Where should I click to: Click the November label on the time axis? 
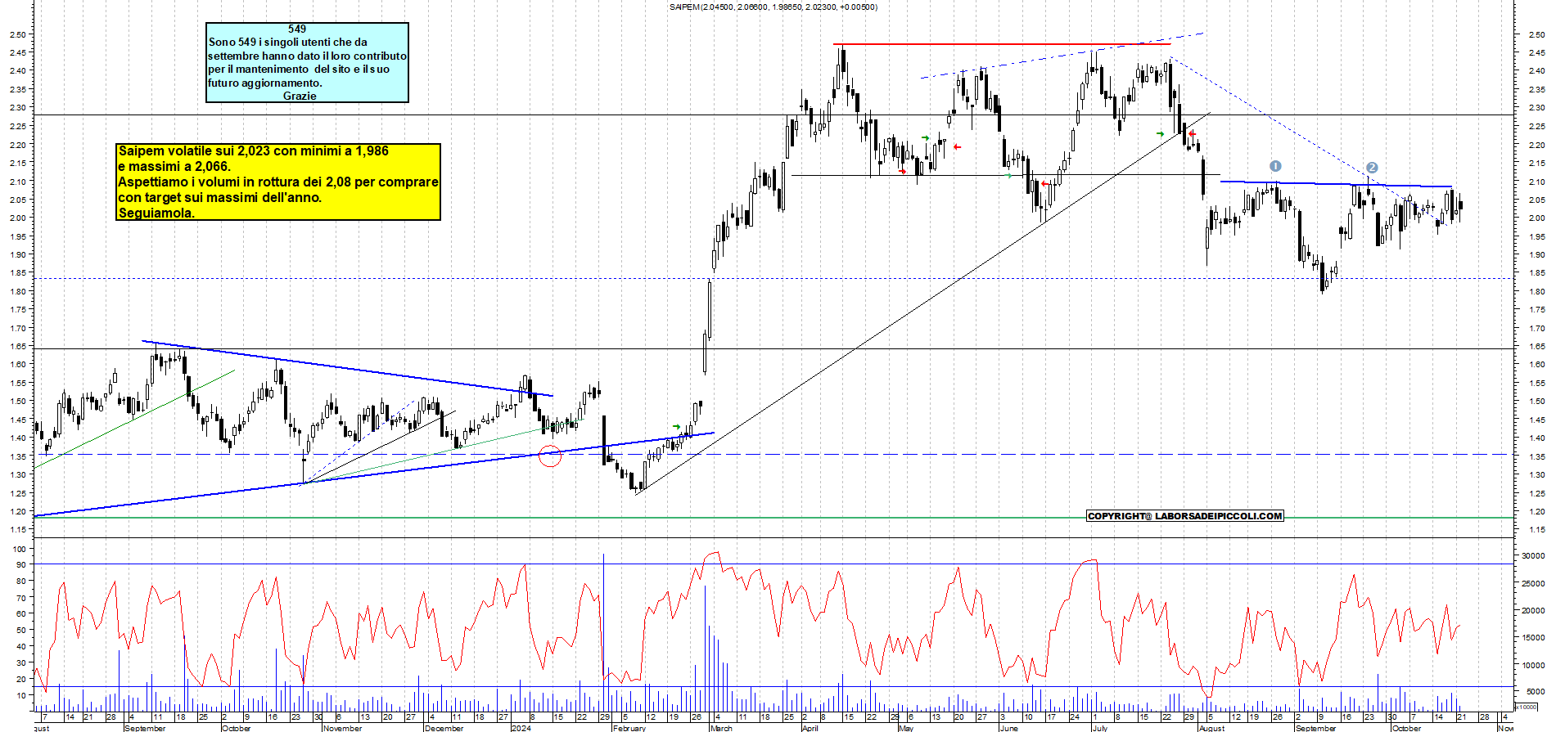click(x=342, y=728)
